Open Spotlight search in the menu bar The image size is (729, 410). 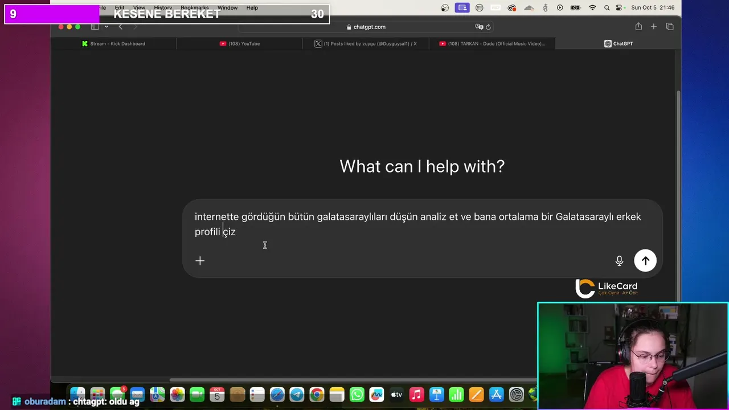click(607, 8)
